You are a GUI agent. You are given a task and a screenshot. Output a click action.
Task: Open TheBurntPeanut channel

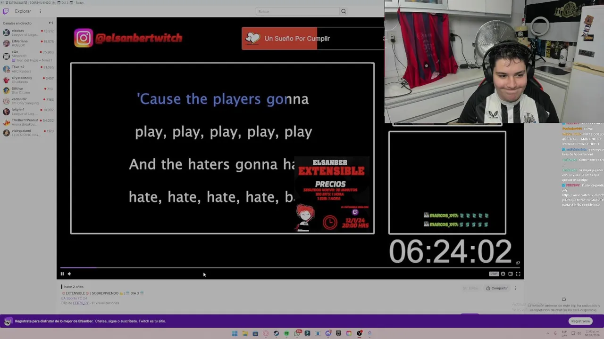tap(28, 122)
